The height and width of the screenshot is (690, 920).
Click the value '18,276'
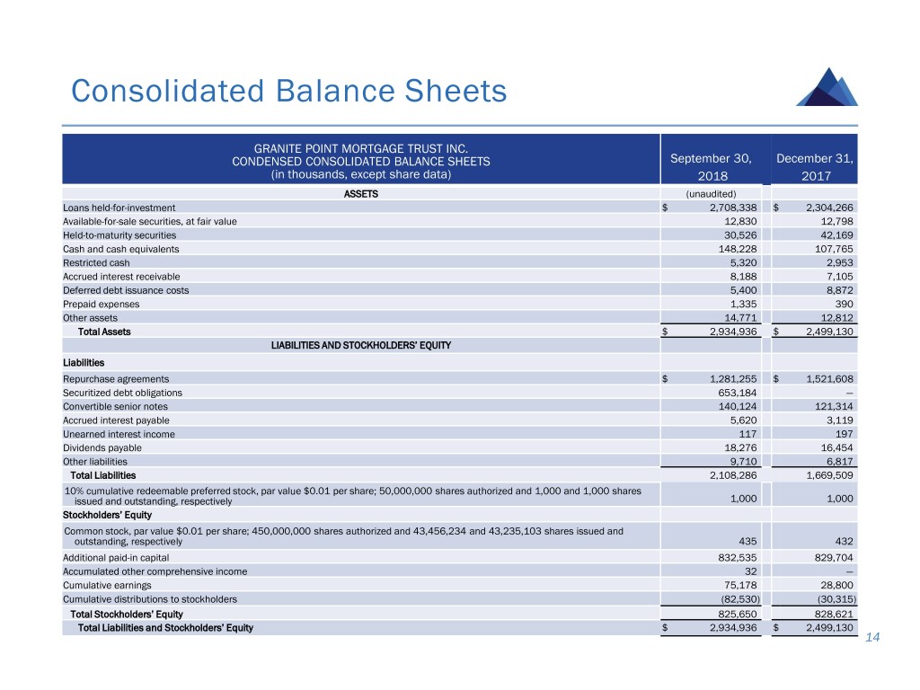[x=740, y=447]
